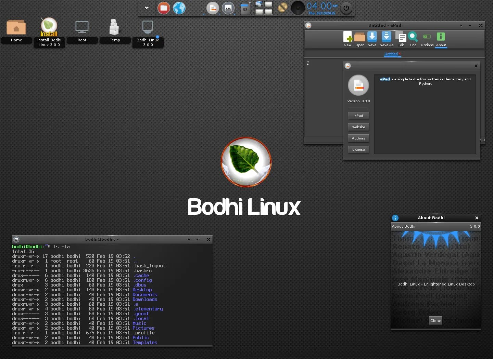The image size is (493, 359).
Task: Click the .profile entry in terminal listing
Action: coord(143,333)
